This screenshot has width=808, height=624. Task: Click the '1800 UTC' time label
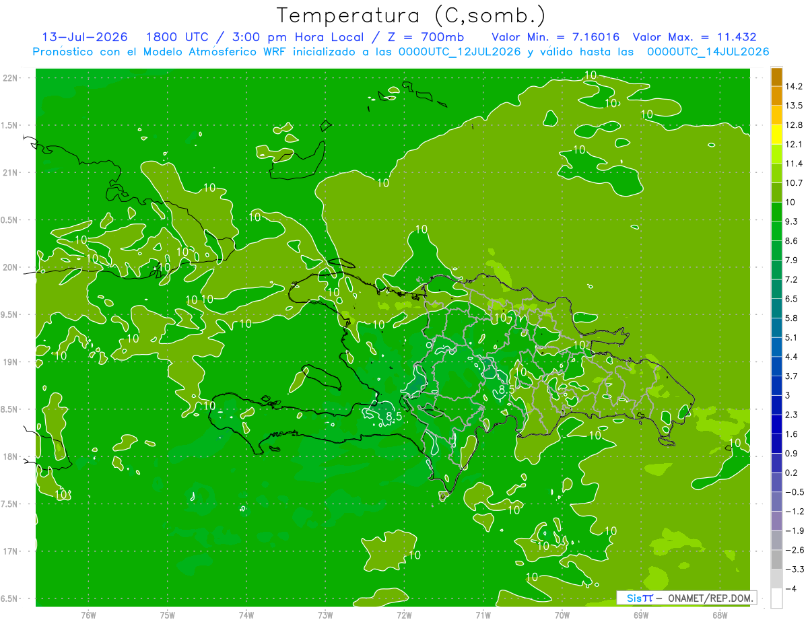(176, 37)
